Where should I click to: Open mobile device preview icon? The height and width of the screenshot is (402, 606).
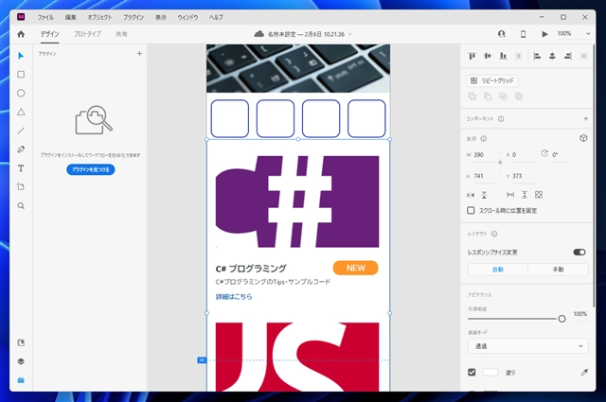point(523,34)
